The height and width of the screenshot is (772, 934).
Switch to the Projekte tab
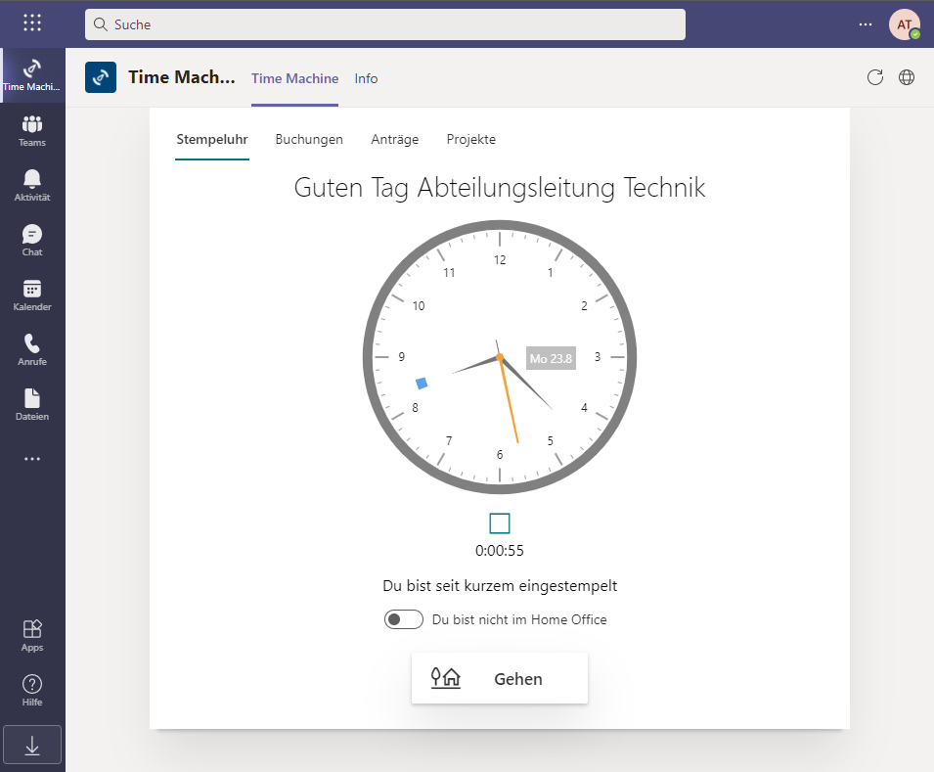tap(471, 139)
